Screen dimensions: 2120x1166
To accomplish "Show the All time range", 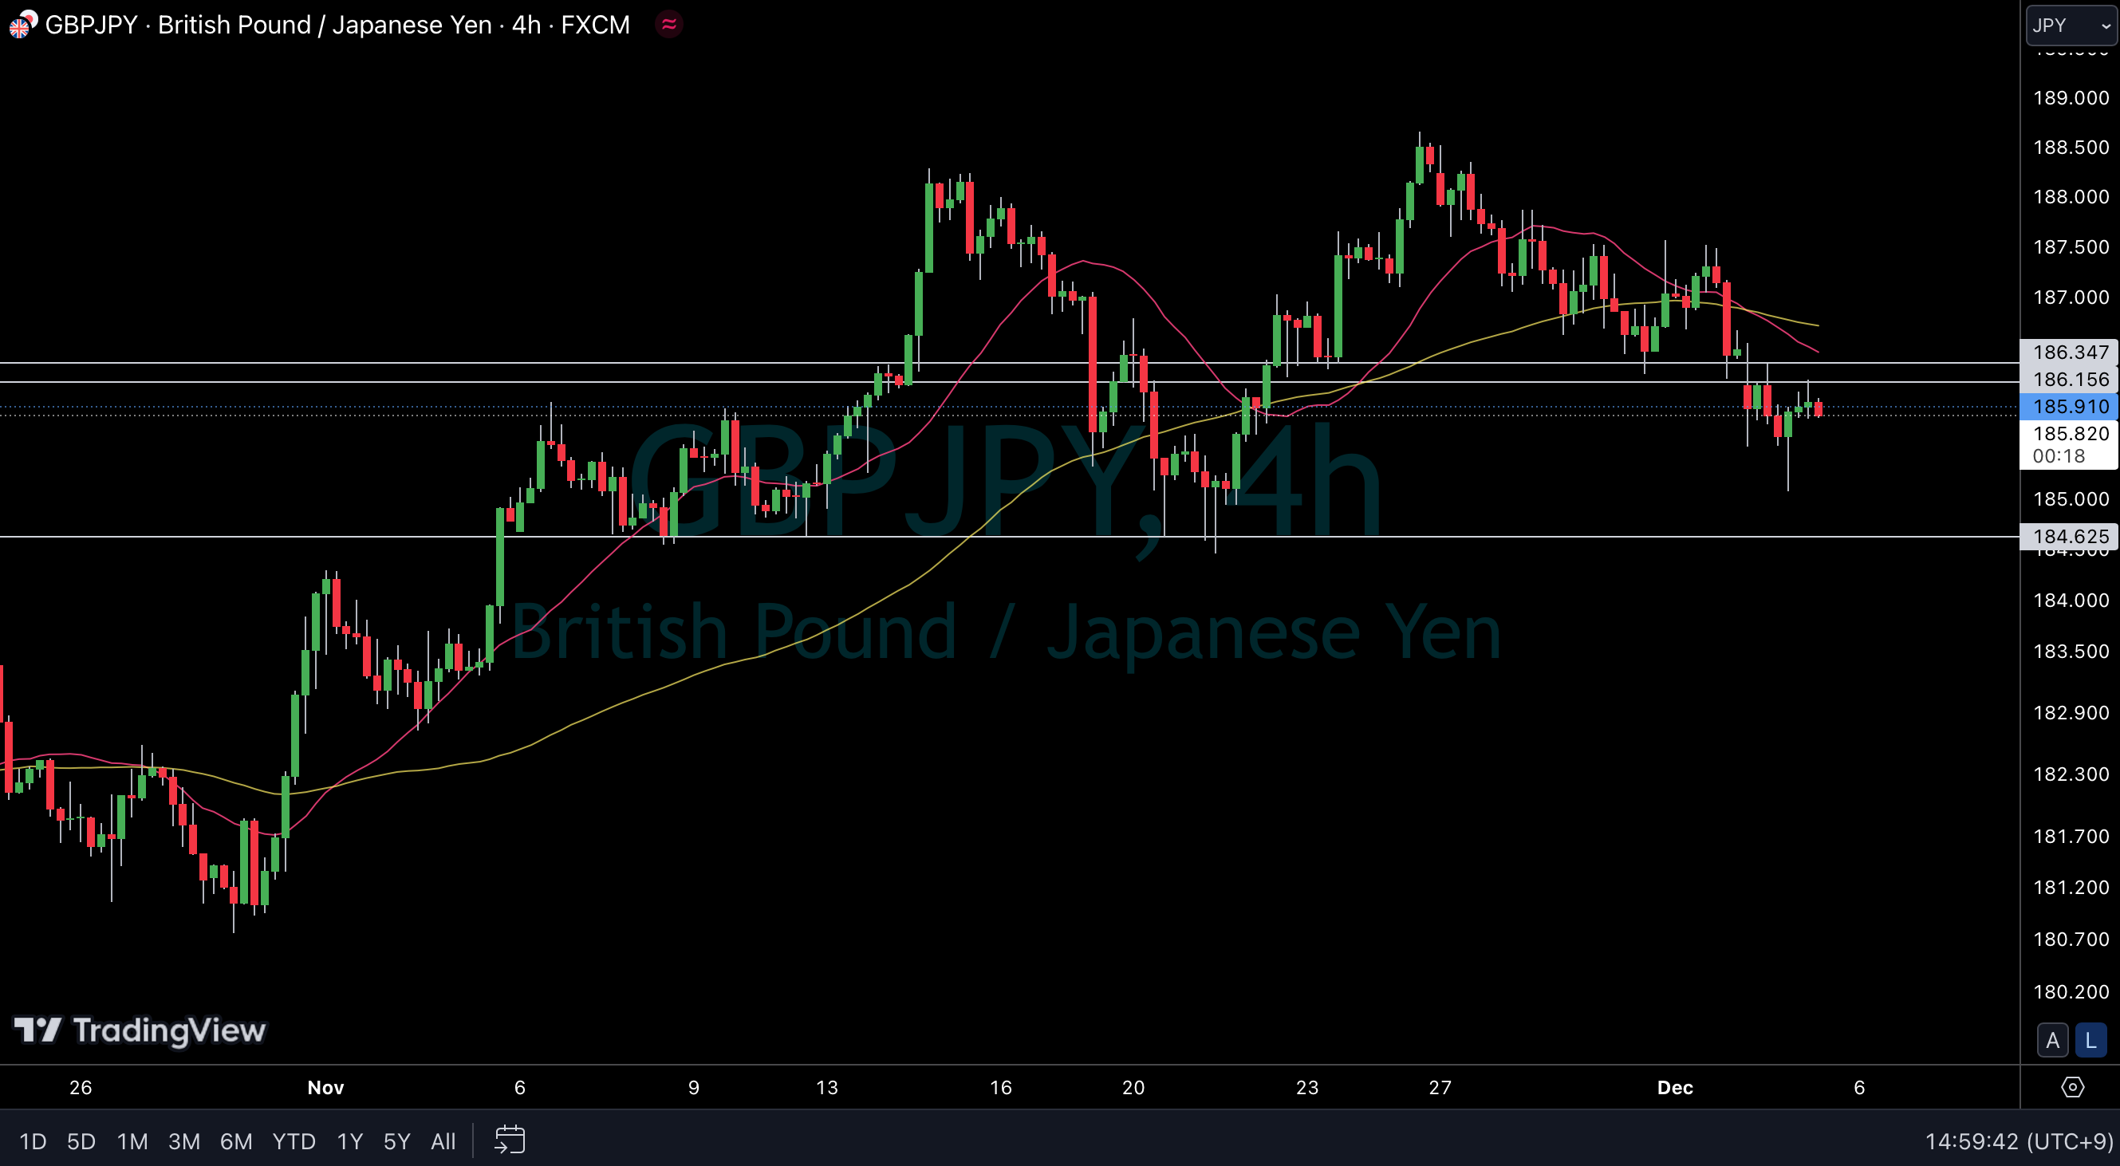I will (443, 1141).
